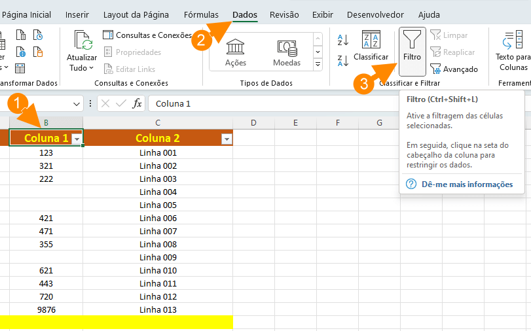531x331 pixels.
Task: Open the Avançado filter options
Action: point(454,69)
